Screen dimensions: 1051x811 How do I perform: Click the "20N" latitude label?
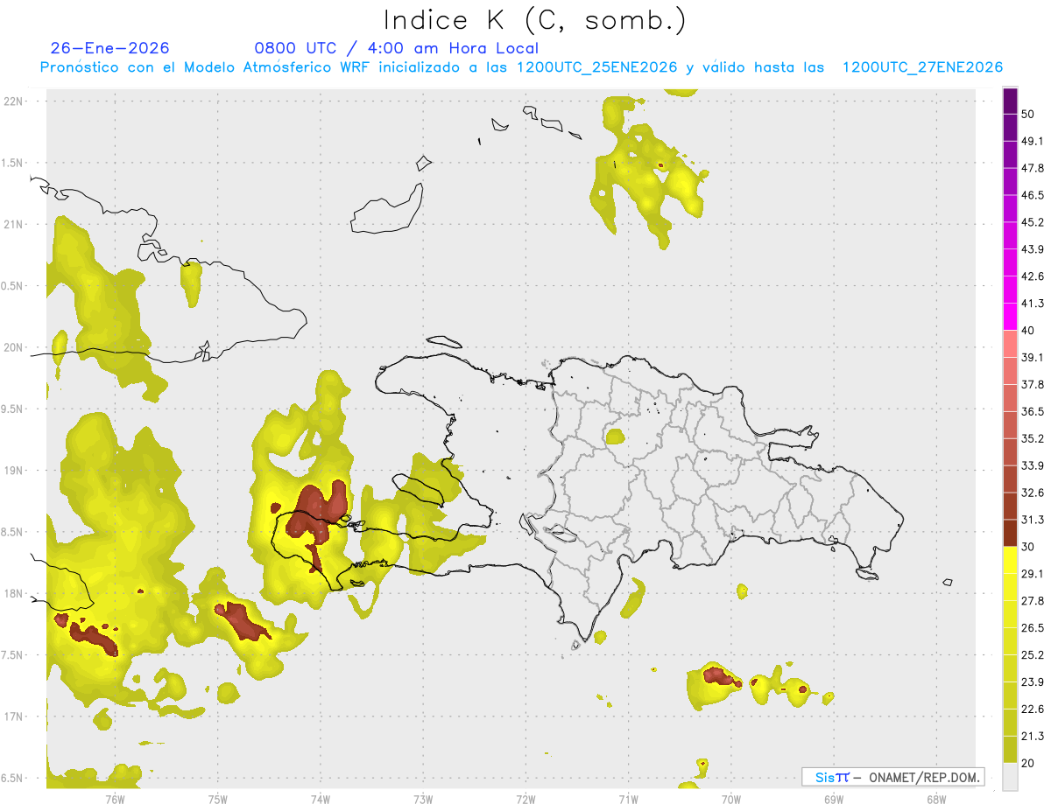click(x=13, y=347)
